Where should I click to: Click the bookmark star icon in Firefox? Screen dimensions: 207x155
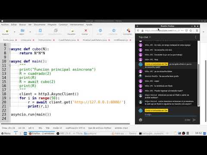point(191,31)
